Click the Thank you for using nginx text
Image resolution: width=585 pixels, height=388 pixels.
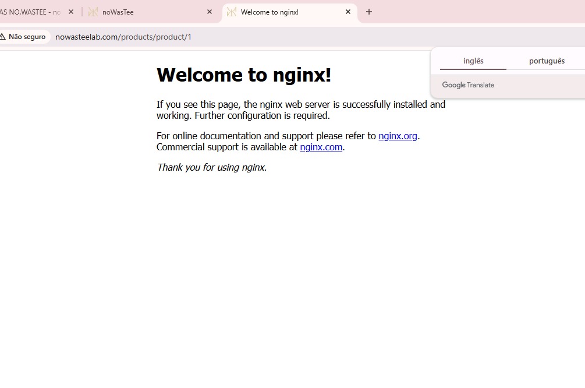(x=211, y=167)
